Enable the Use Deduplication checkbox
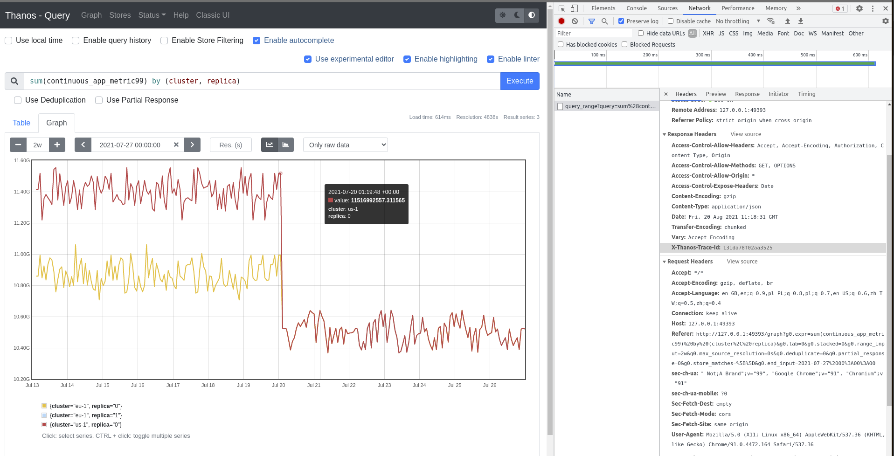The width and height of the screenshot is (894, 456). tap(18, 100)
